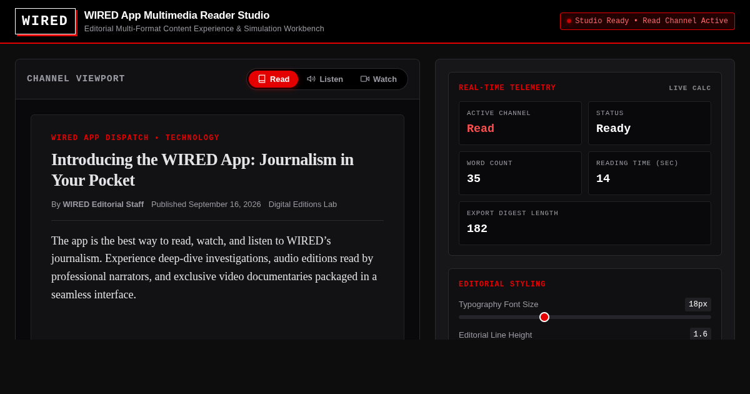The image size is (750, 394).
Task: Click the Published September 16, 2026 date
Action: pyautogui.click(x=206, y=205)
